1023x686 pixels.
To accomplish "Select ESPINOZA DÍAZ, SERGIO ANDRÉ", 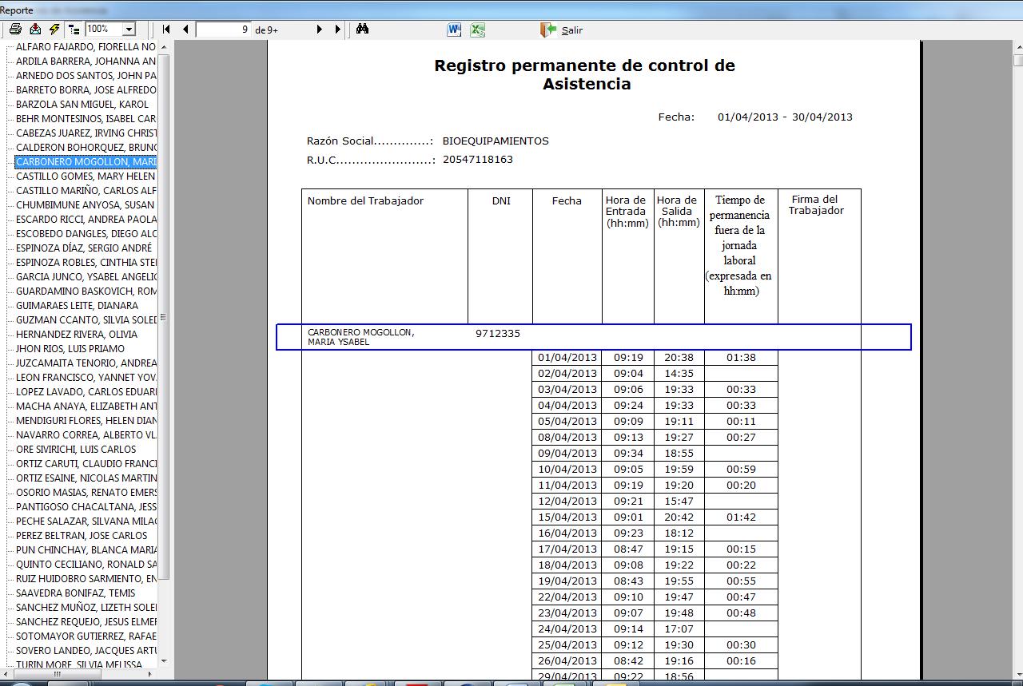I will point(84,248).
